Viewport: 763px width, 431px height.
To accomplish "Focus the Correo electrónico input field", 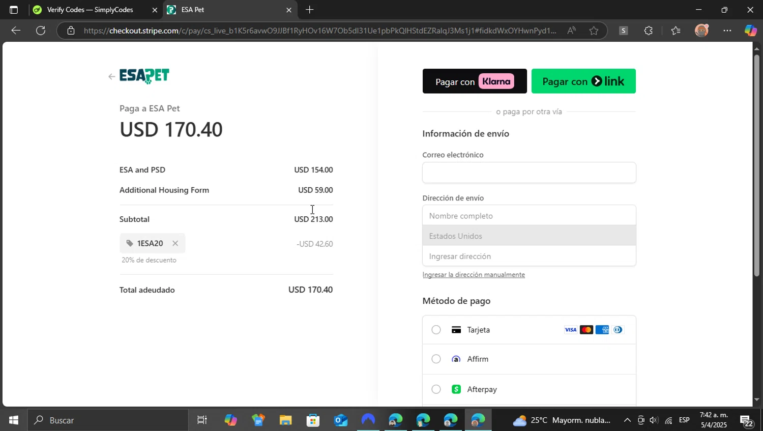I will coord(529,173).
